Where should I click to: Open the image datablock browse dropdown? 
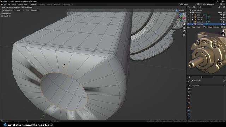(205, 27)
